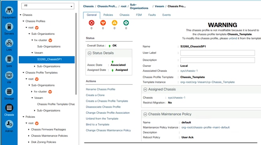The image size is (261, 145).
Task: Go to the LAN section icon
Action: [9, 43]
